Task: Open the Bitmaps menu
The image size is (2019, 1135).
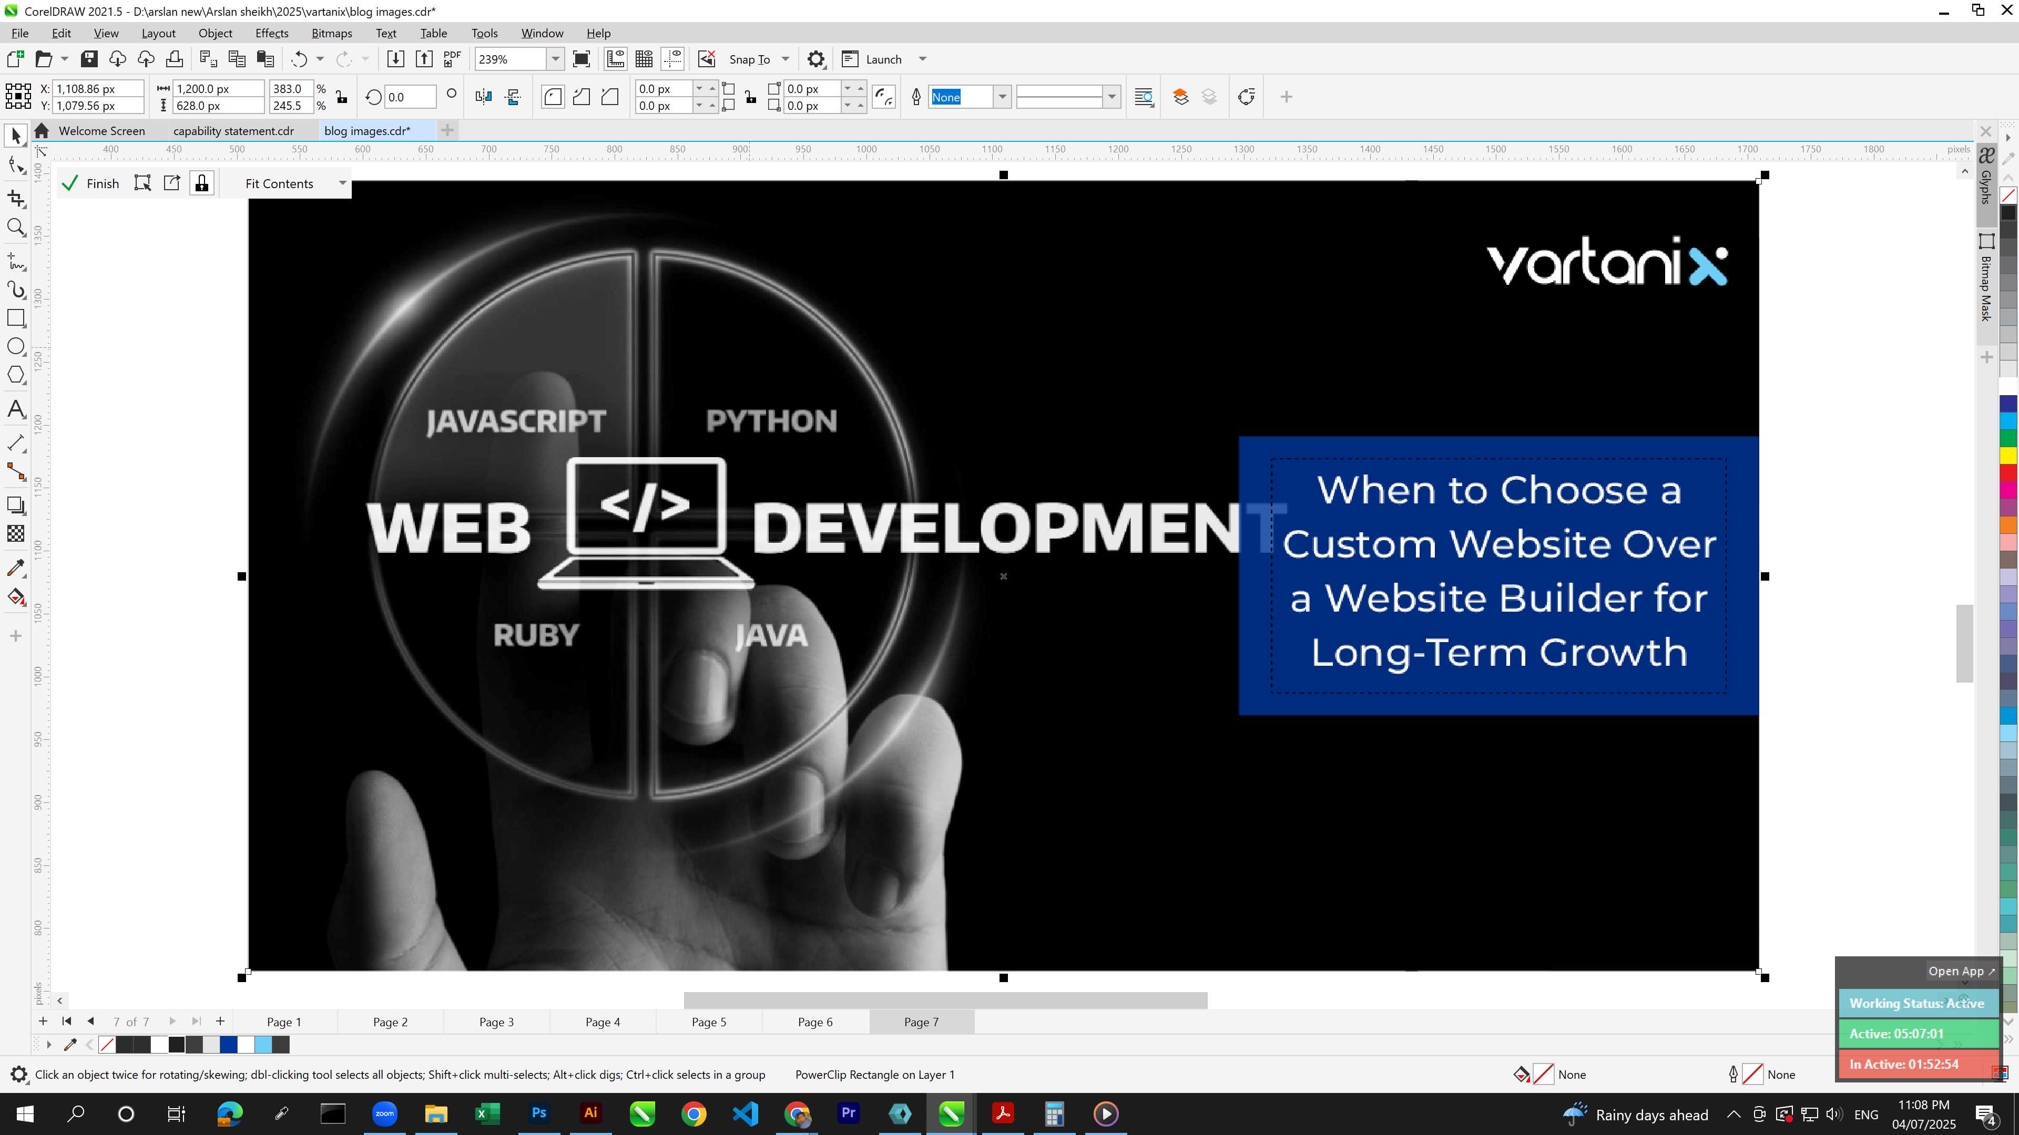Action: pos(332,33)
